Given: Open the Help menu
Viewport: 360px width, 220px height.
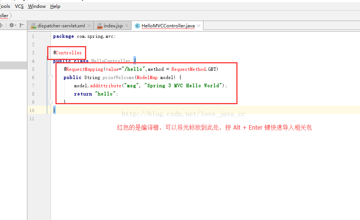Looking at the screenshot, I should pos(55,6).
